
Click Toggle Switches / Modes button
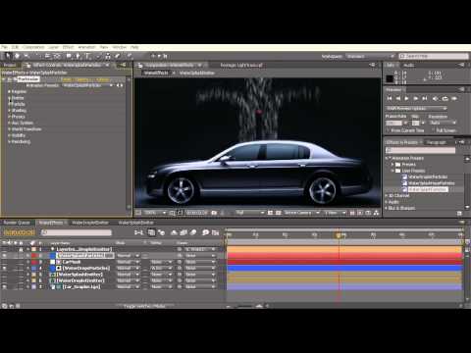pos(144,306)
